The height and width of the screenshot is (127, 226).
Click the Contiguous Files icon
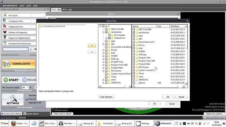(x=5, y=20)
